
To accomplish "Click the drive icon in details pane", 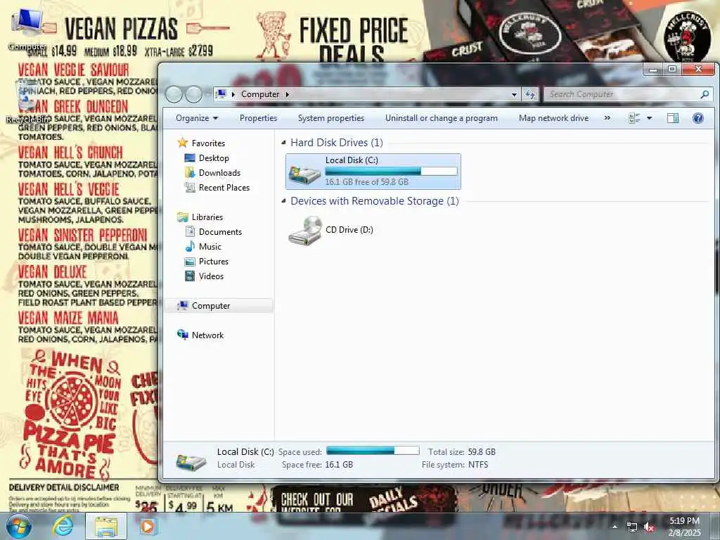I will pos(191,462).
